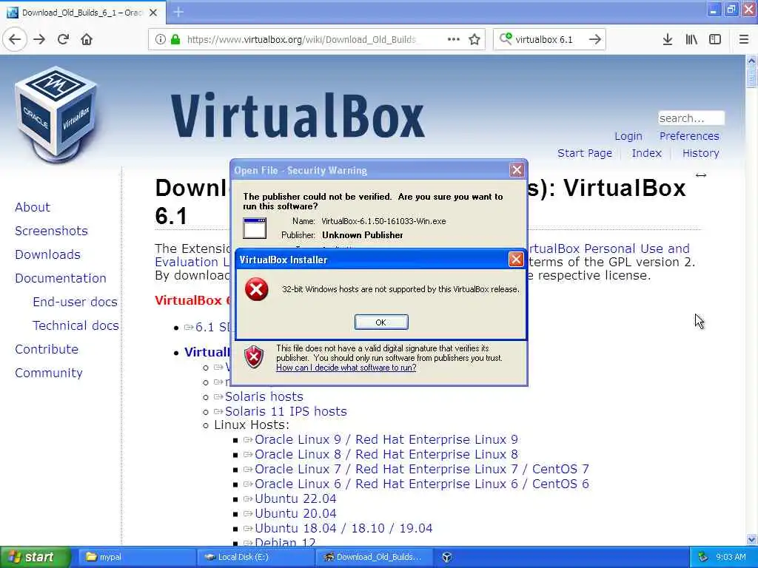Click the search go arrow button

[x=595, y=39]
